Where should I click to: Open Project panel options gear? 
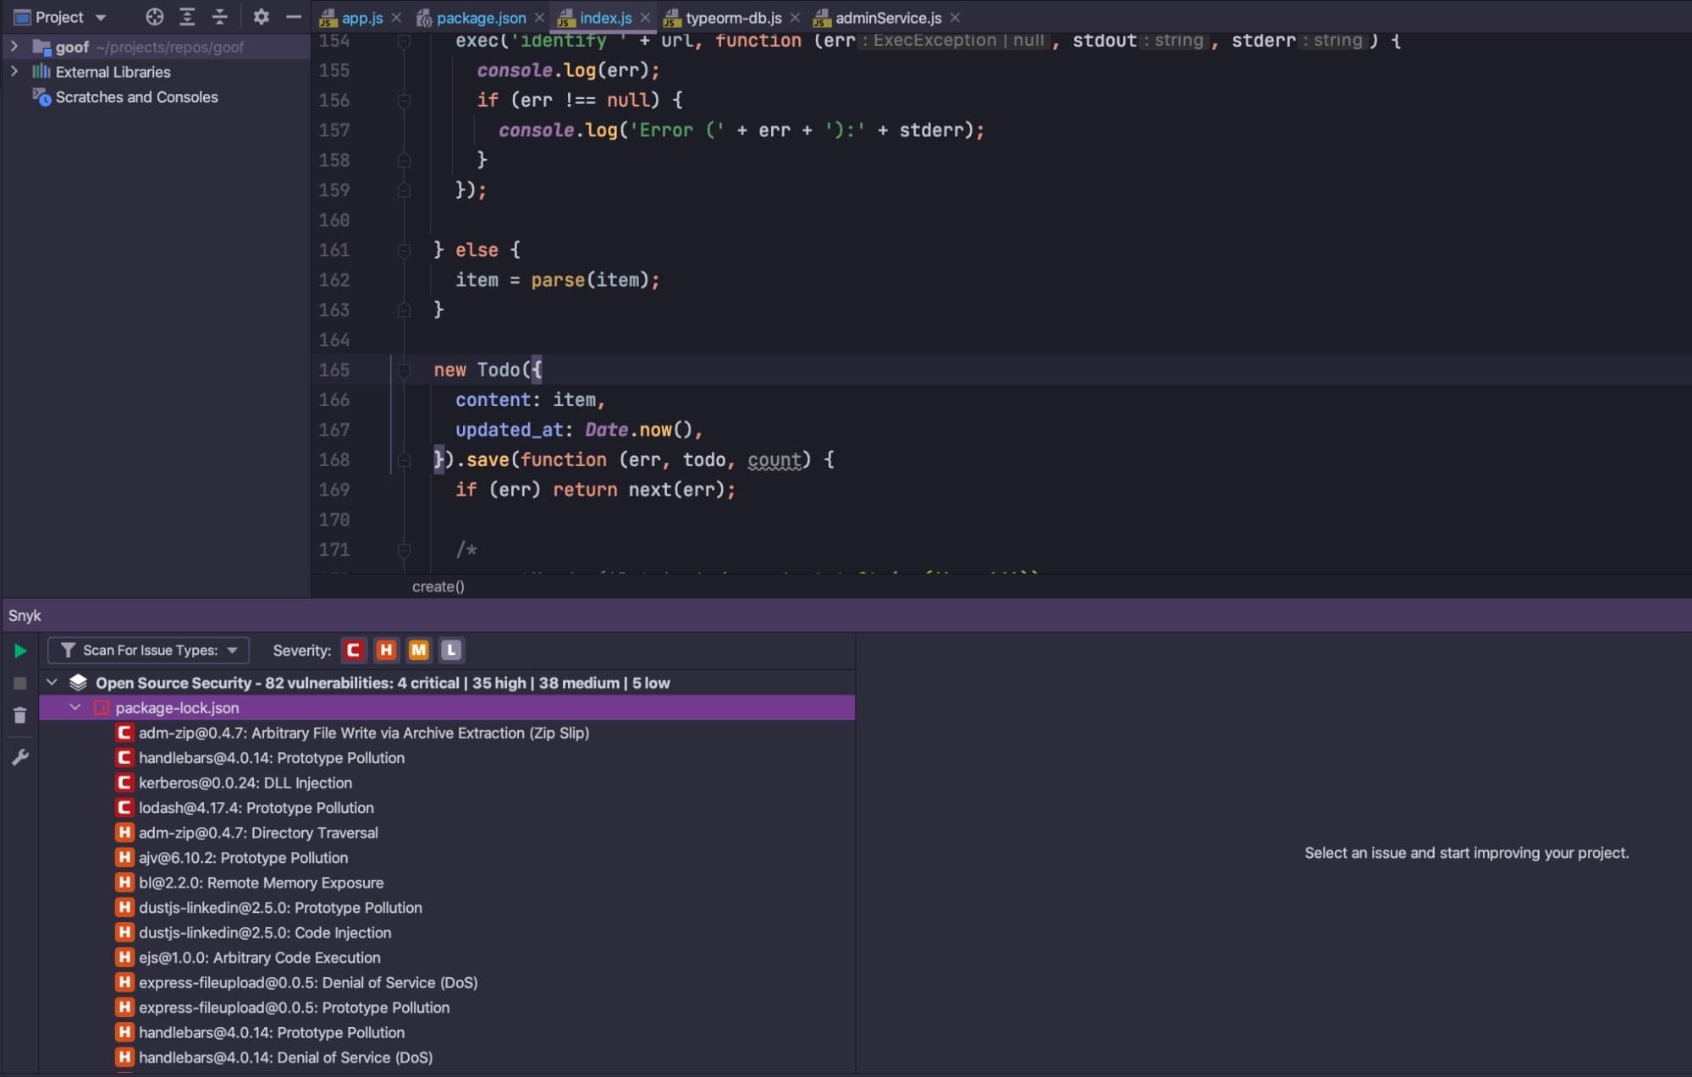click(262, 17)
